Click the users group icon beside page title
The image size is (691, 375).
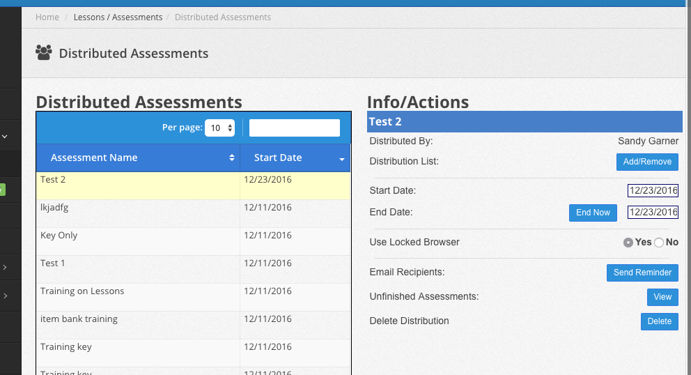coord(43,53)
